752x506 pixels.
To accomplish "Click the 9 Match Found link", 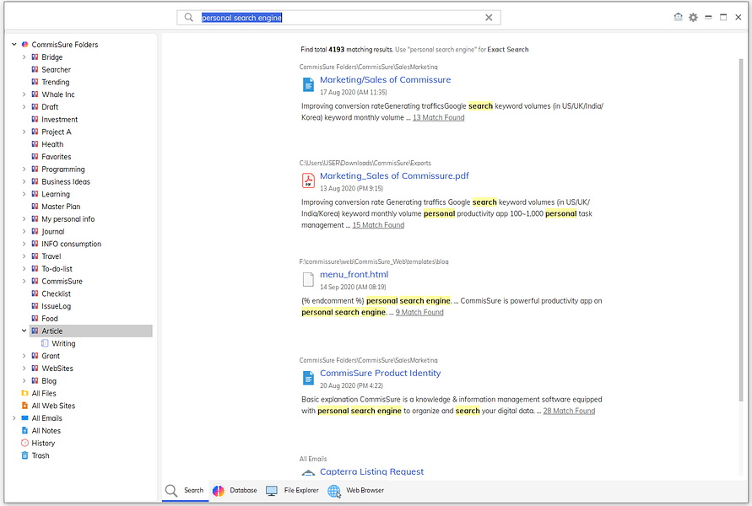I will [x=419, y=312].
